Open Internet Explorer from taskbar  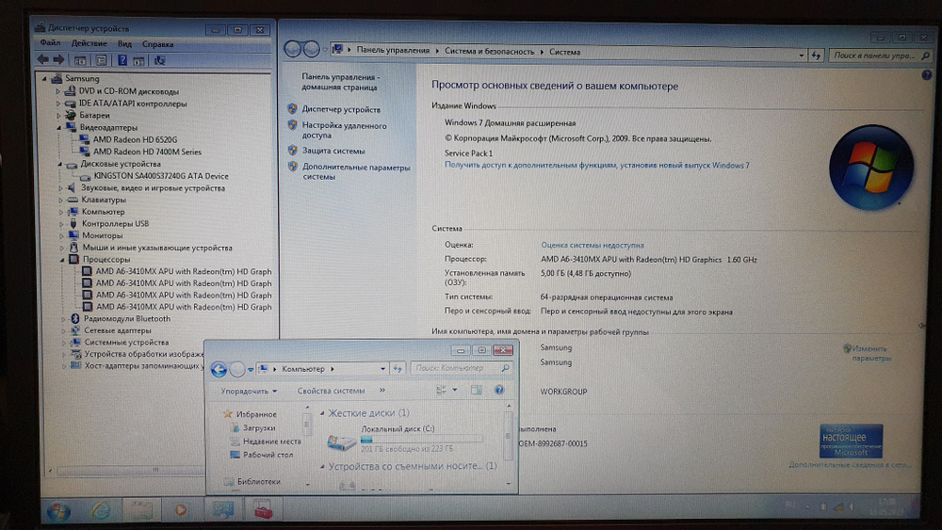click(x=101, y=510)
